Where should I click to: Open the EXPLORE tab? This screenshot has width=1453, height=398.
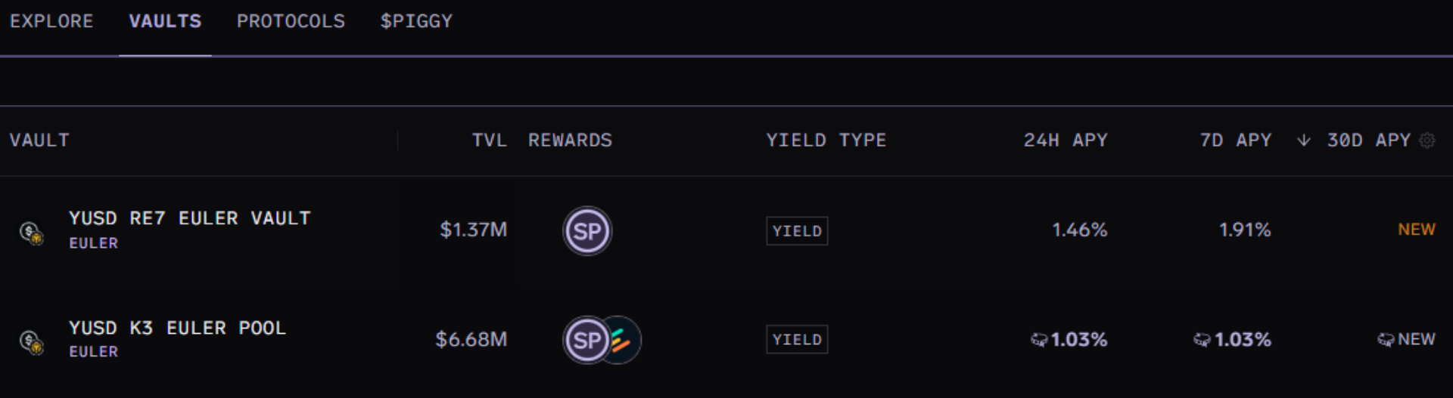[x=51, y=21]
